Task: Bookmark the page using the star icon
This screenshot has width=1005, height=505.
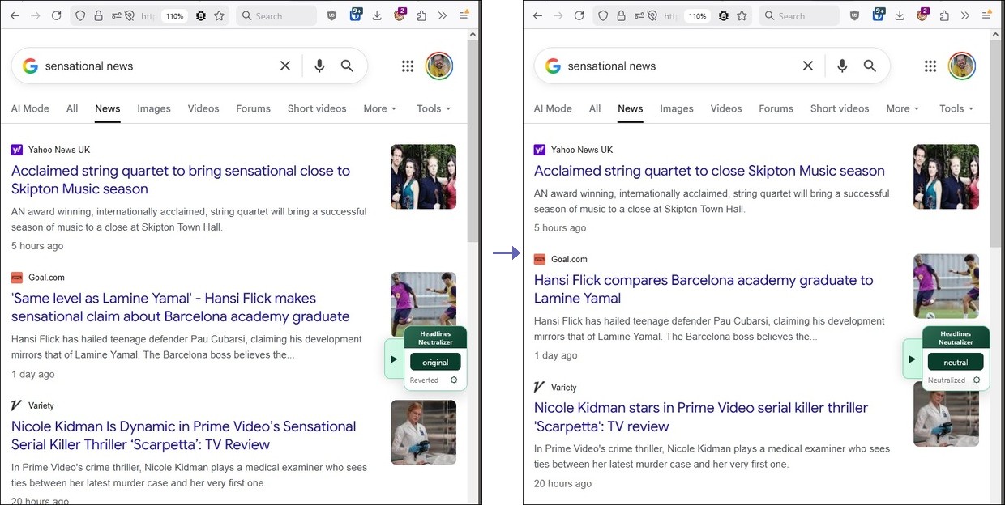Action: [x=219, y=15]
